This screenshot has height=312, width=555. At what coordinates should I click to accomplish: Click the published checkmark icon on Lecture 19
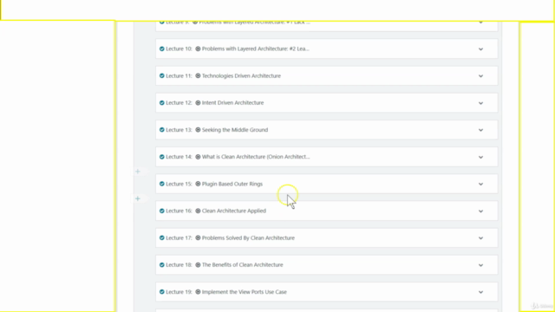coord(162,292)
